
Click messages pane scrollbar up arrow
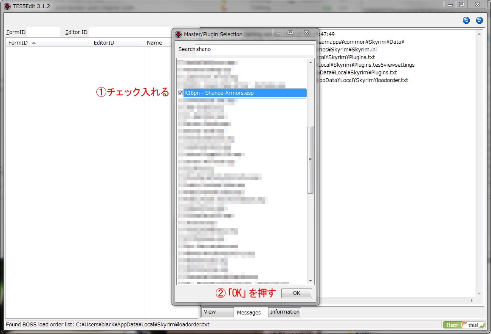[x=479, y=34]
